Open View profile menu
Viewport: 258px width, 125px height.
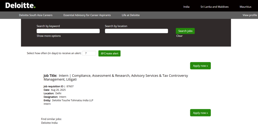pos(250,15)
